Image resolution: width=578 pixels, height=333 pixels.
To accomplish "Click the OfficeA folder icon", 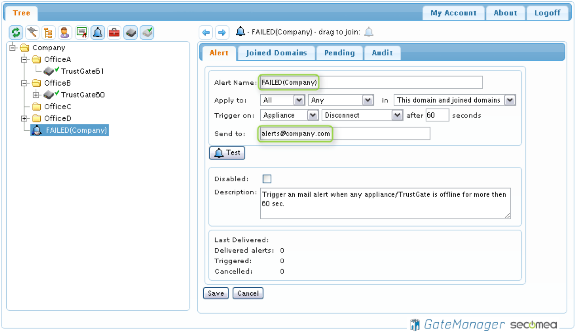I will pyautogui.click(x=36, y=59).
